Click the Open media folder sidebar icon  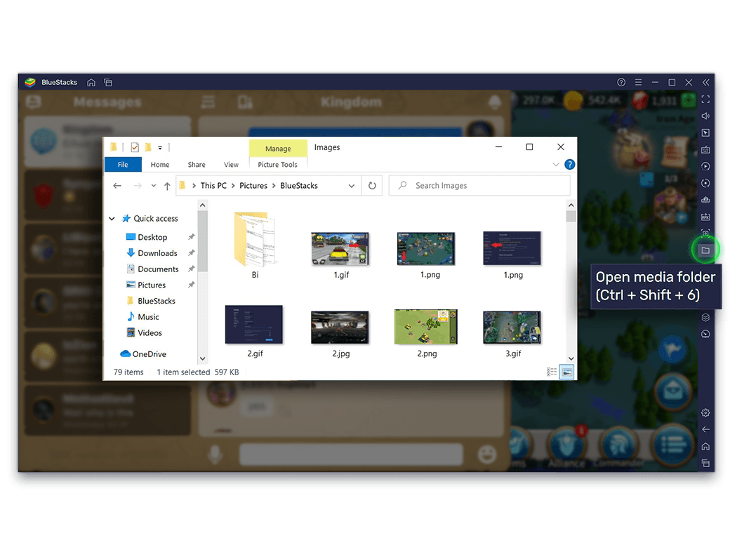click(x=705, y=250)
